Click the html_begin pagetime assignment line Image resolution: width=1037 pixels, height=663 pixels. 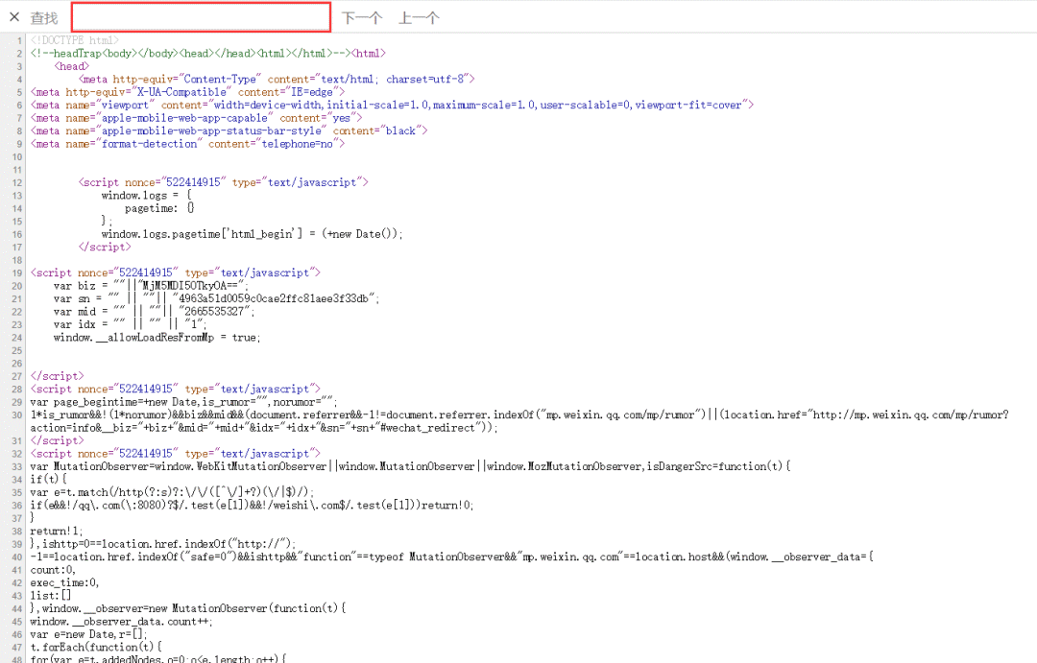pos(252,234)
